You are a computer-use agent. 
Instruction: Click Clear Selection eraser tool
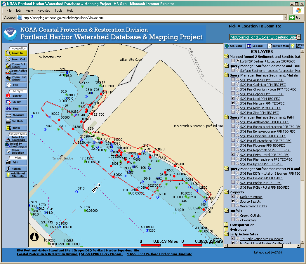coord(16,151)
